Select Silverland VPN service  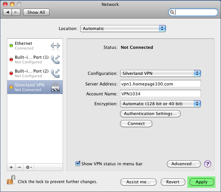(x=35, y=87)
